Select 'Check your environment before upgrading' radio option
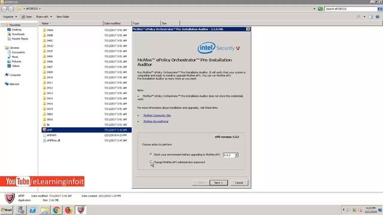Viewport: 383px width, 215px height. pyautogui.click(x=151, y=155)
